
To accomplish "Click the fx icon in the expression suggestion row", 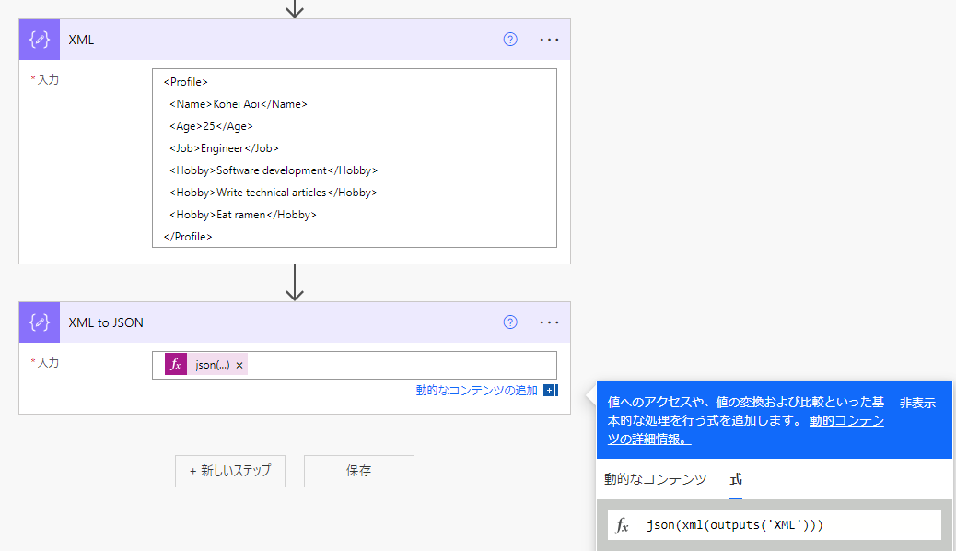I will pyautogui.click(x=624, y=525).
